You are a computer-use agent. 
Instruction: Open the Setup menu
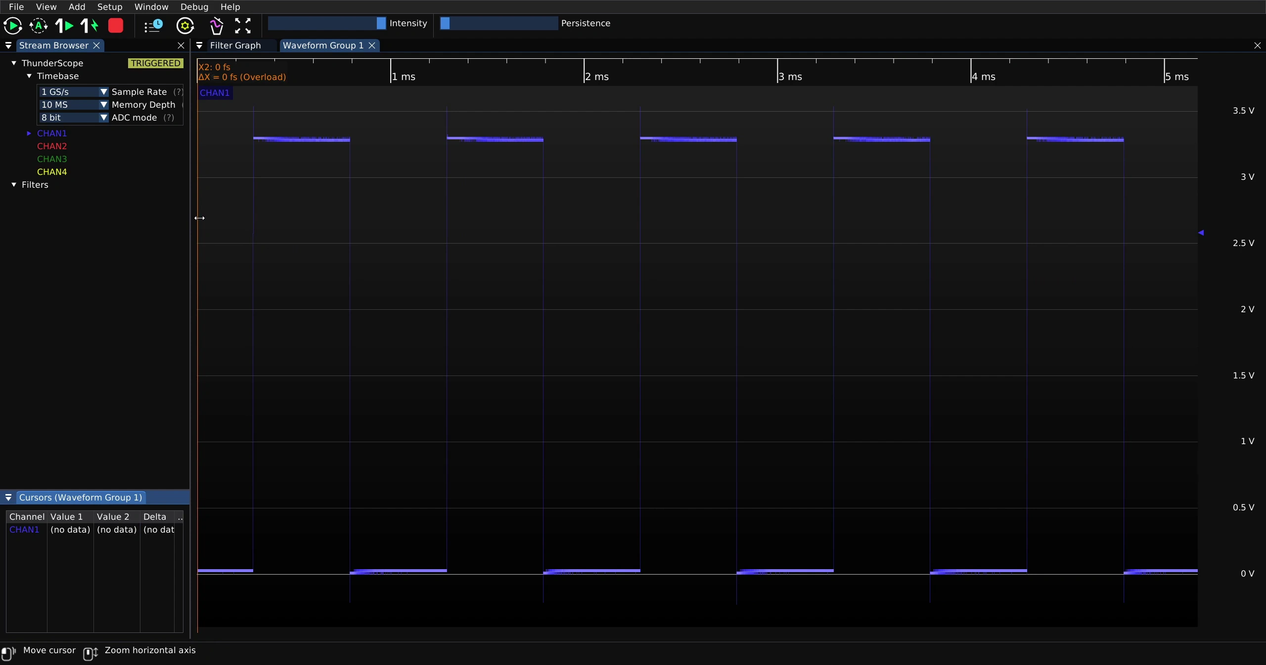pyautogui.click(x=110, y=7)
